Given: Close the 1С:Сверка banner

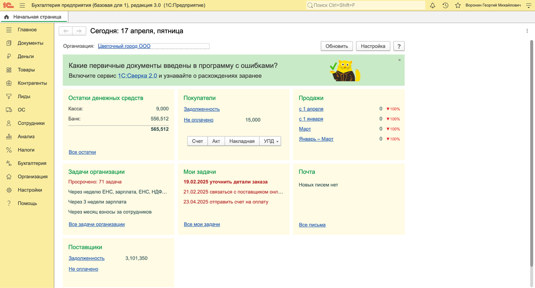Looking at the screenshot, I should pos(399,60).
